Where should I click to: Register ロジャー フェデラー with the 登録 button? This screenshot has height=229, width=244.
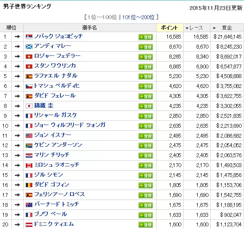click(x=146, y=57)
